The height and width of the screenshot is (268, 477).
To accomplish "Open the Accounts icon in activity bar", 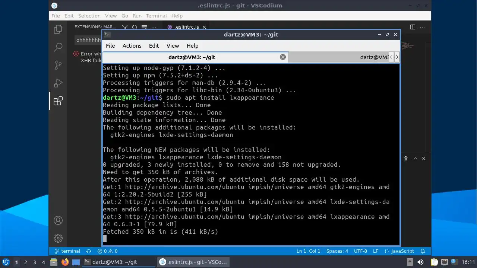I will pos(58,220).
